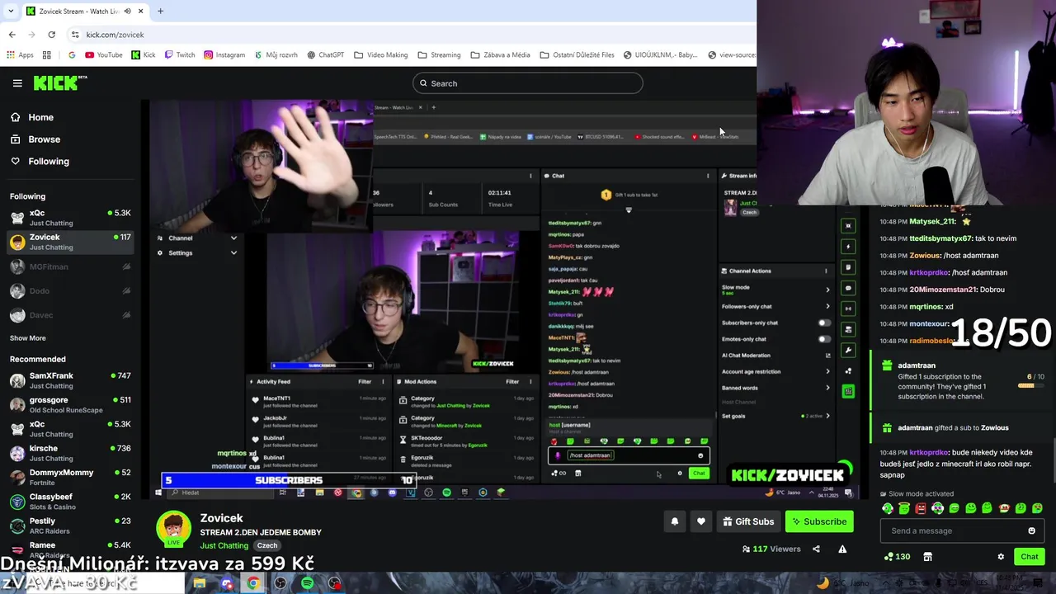Expand the Show More following list
This screenshot has height=594, width=1056.
coord(27,338)
